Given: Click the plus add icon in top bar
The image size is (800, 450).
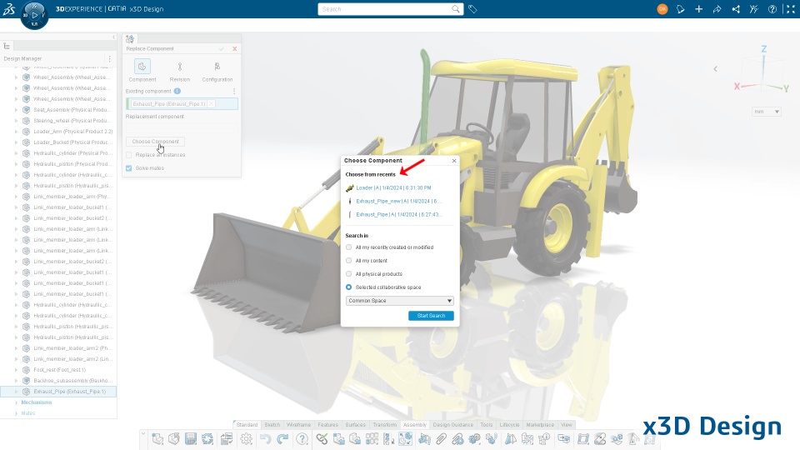Looking at the screenshot, I should click(698, 9).
